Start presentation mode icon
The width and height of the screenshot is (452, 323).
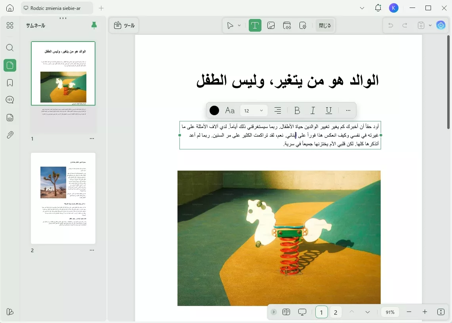302,312
